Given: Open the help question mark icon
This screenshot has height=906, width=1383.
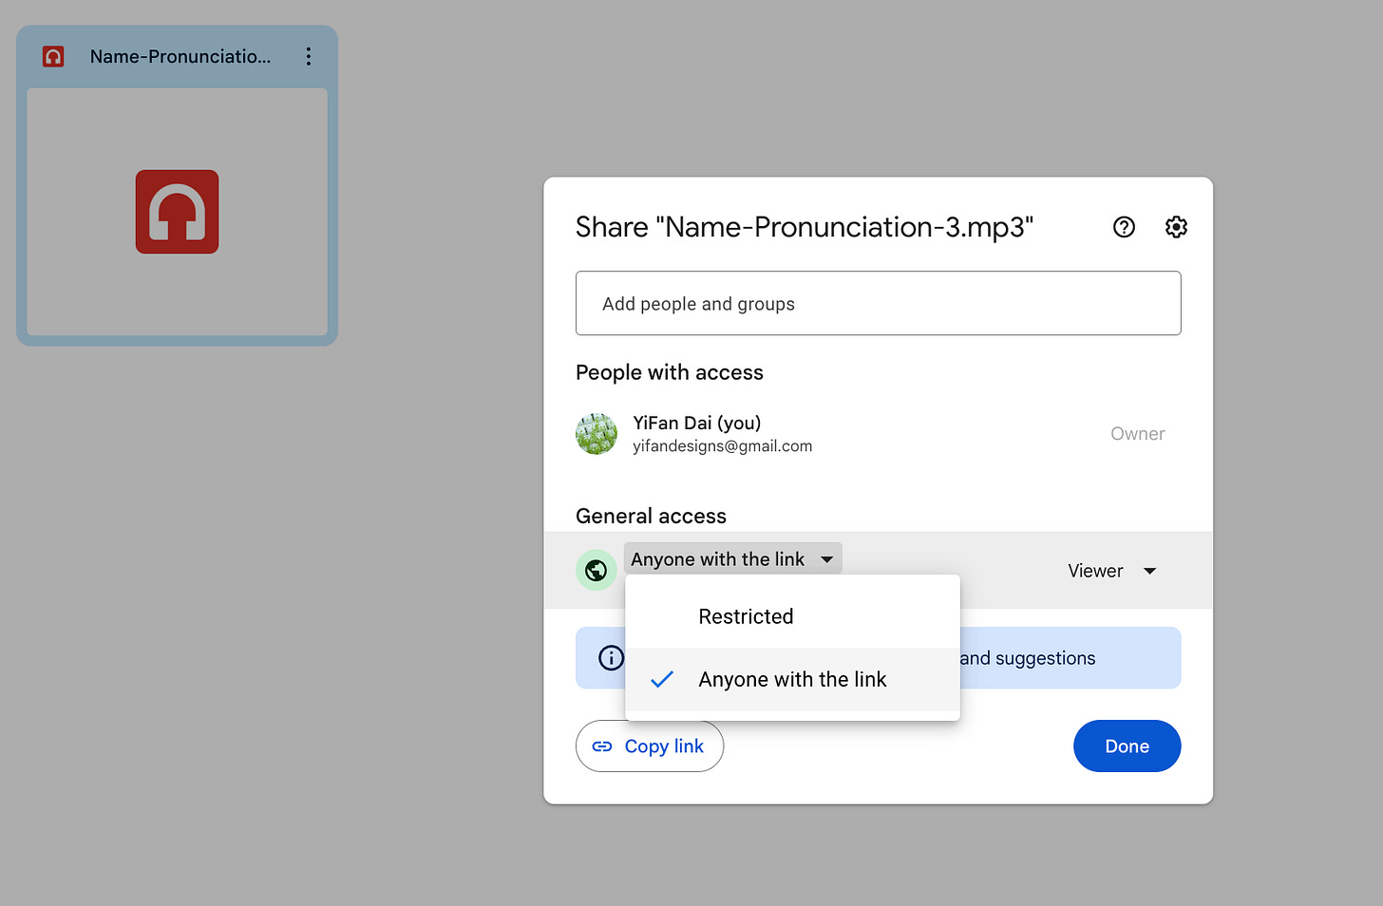Looking at the screenshot, I should 1124,227.
